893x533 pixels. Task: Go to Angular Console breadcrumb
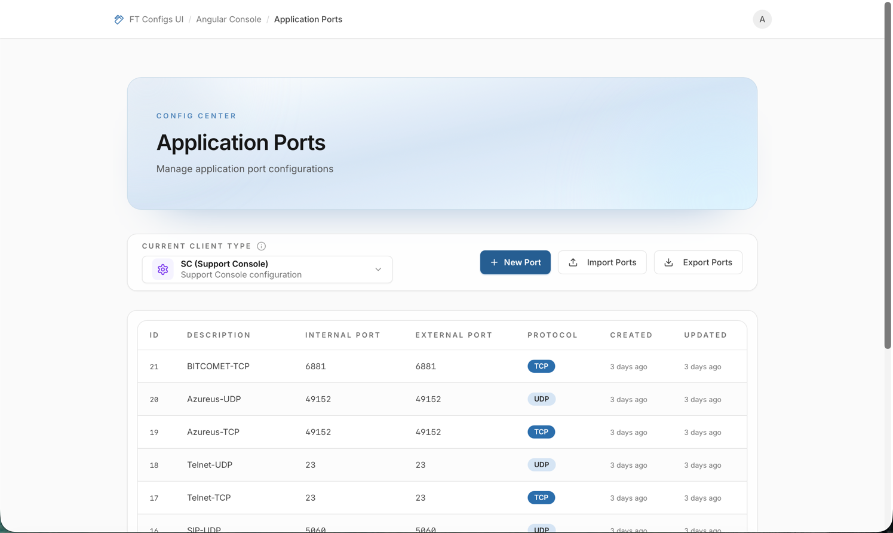tap(229, 19)
